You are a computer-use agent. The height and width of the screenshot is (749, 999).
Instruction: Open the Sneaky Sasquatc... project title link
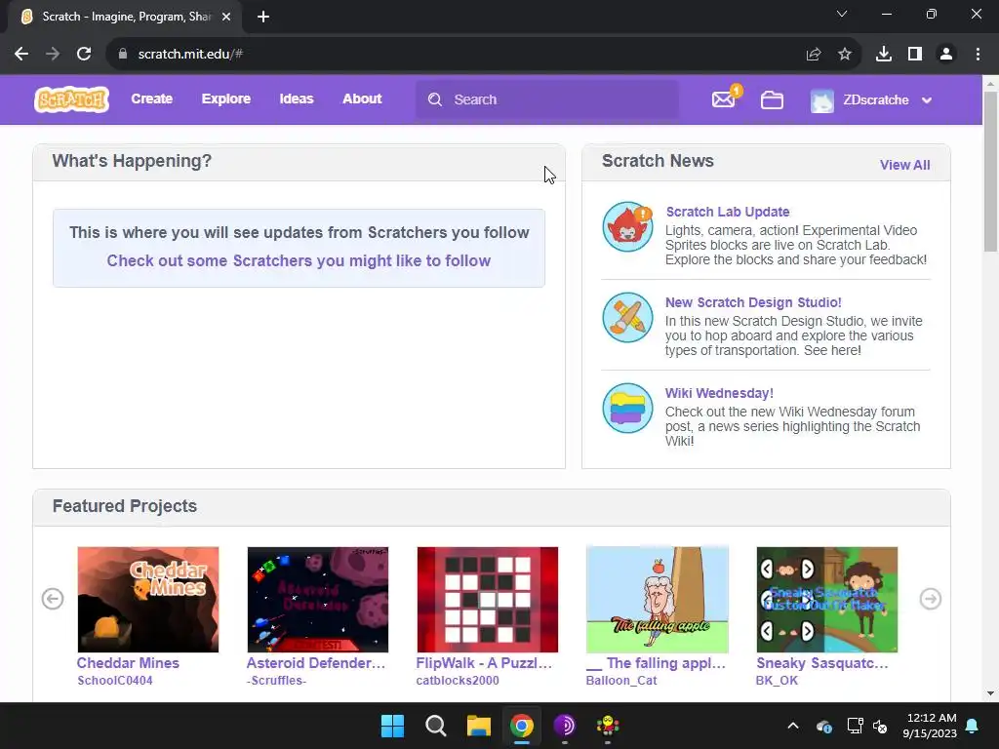point(822,663)
